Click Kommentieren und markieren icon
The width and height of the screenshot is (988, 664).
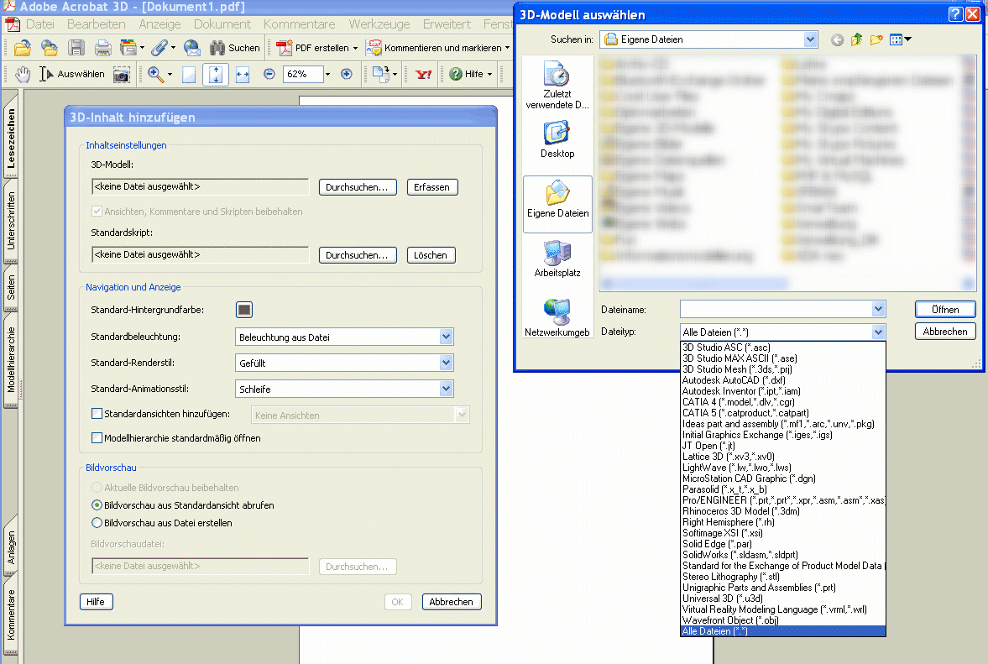coord(374,48)
